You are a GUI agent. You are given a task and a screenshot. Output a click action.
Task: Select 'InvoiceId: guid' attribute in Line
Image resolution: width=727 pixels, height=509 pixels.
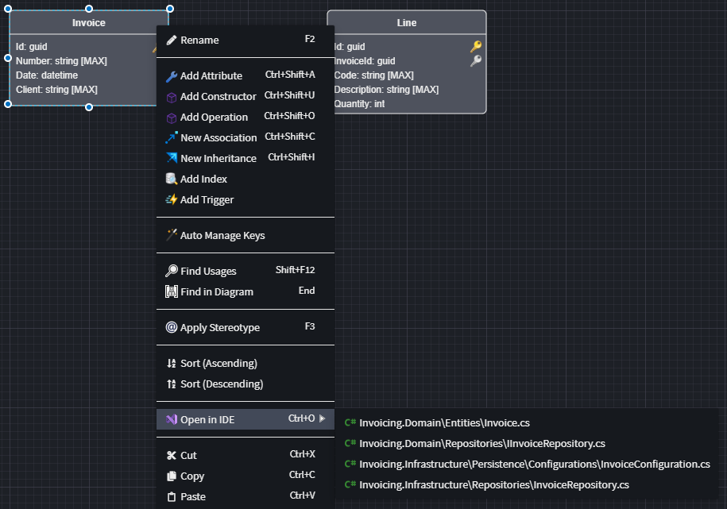[x=365, y=60]
